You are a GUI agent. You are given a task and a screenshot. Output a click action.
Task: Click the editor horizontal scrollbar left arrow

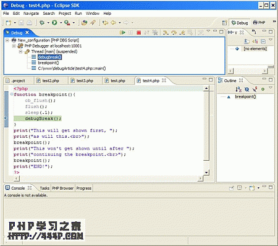click(x=17, y=179)
